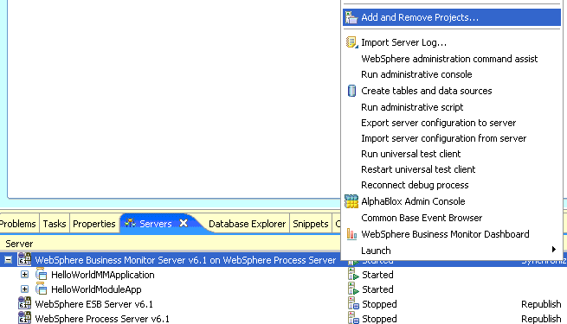
Task: Close the Servers view tab
Action: (184, 223)
